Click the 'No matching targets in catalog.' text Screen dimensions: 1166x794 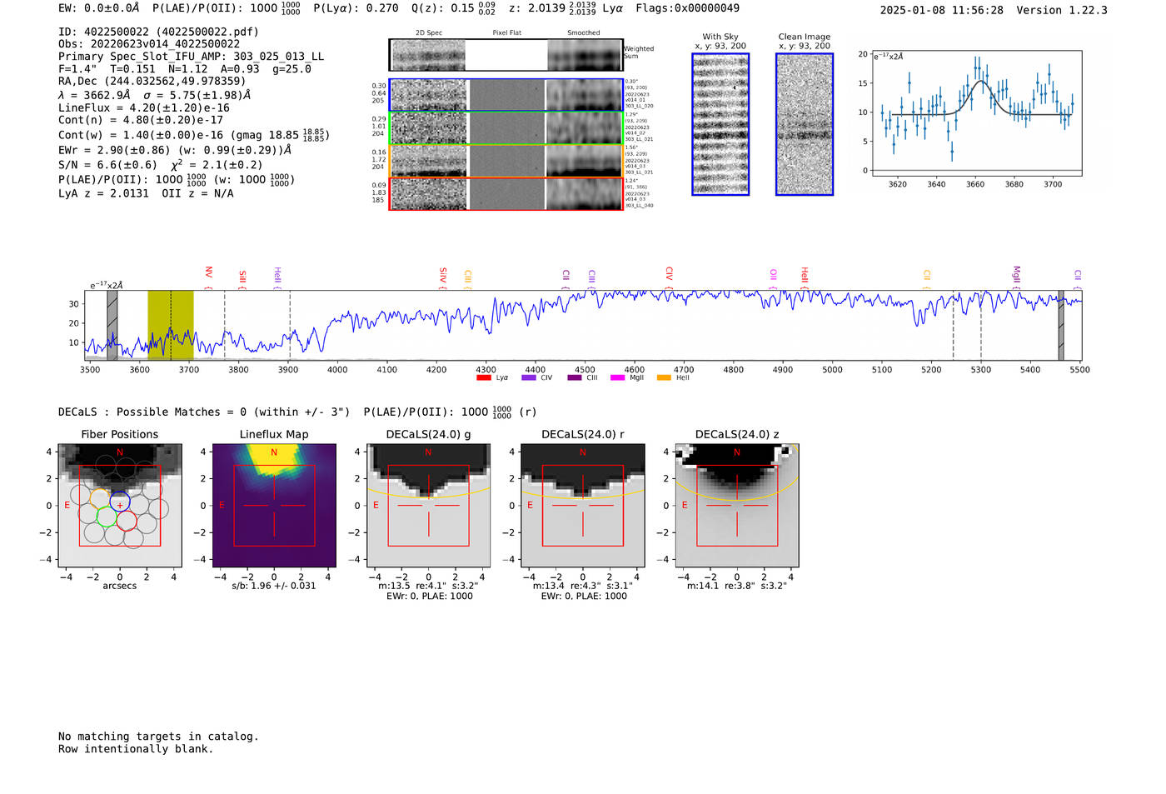[158, 737]
